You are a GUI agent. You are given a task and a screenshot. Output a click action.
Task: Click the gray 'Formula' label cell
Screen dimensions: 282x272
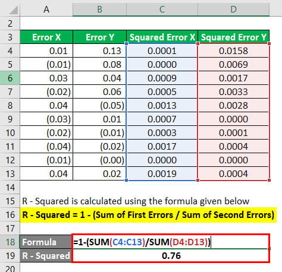[x=46, y=242]
